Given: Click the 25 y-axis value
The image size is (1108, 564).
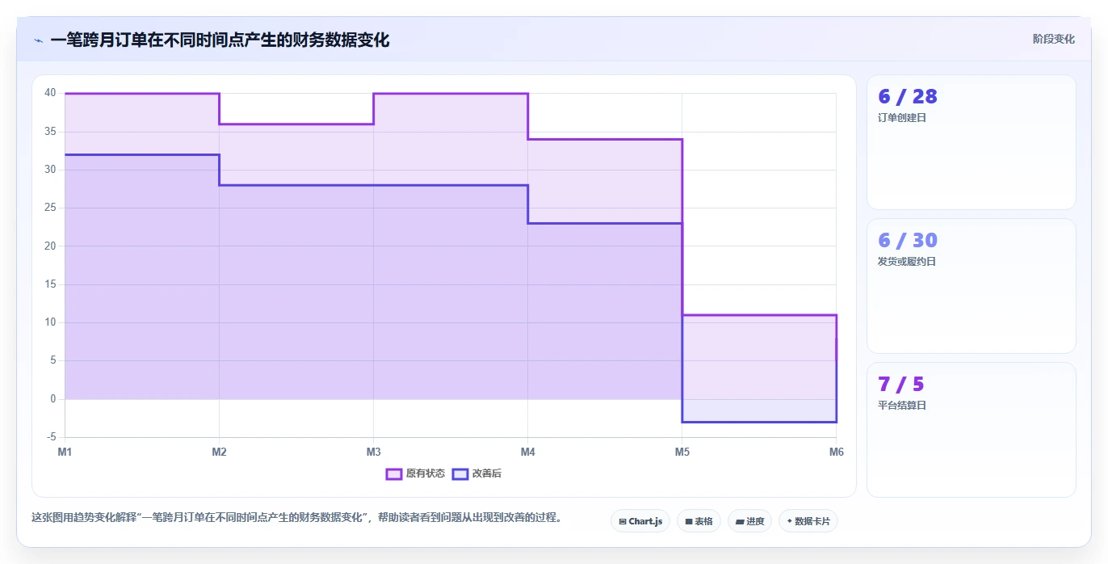Looking at the screenshot, I should 50,208.
